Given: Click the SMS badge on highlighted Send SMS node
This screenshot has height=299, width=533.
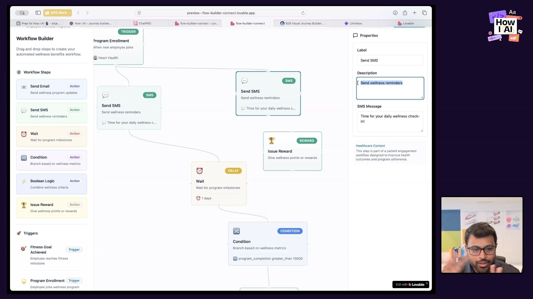Looking at the screenshot, I should coord(289,81).
